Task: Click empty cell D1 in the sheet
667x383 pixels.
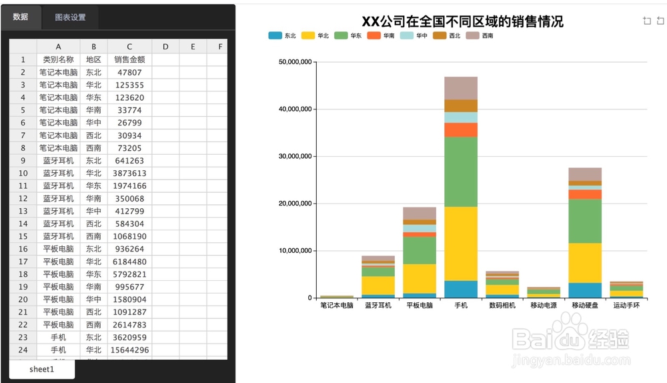Action: coord(165,59)
